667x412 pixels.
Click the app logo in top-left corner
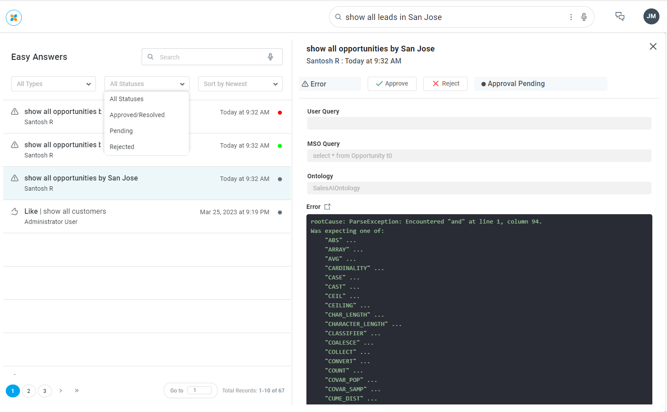pyautogui.click(x=14, y=18)
